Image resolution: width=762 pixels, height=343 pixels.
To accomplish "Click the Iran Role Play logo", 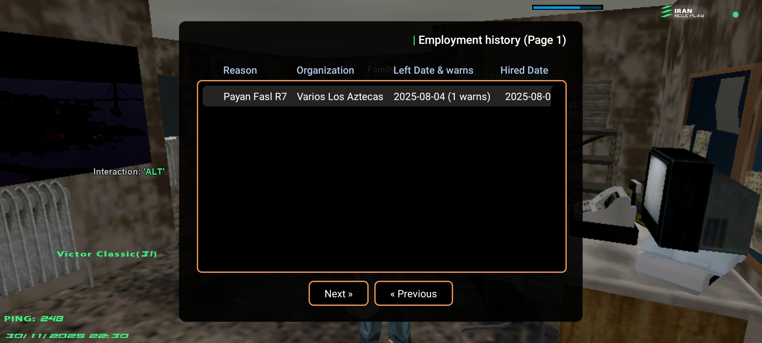I will [x=682, y=12].
